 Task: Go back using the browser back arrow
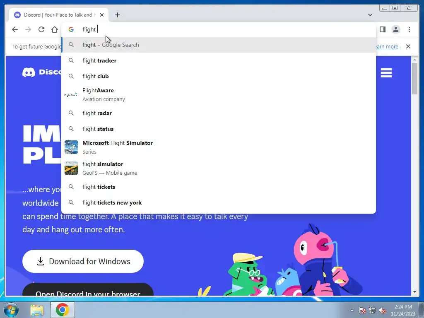pos(15,29)
